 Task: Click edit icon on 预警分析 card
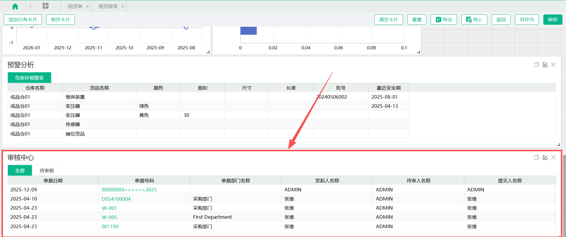pos(545,65)
